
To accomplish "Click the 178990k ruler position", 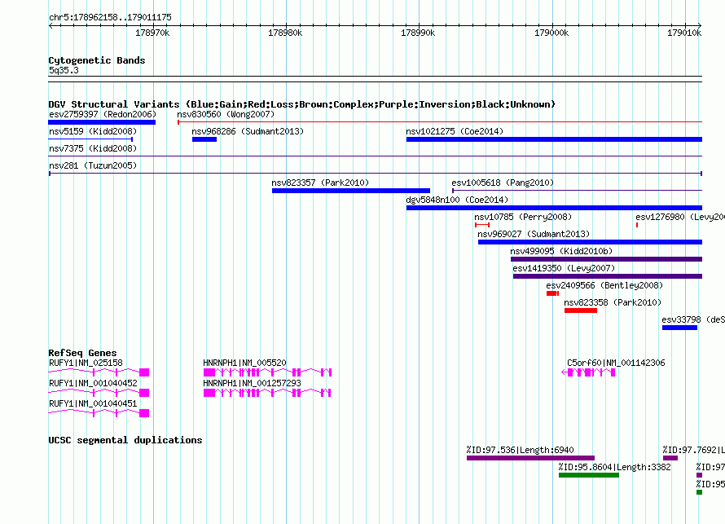I will pyautogui.click(x=418, y=33).
